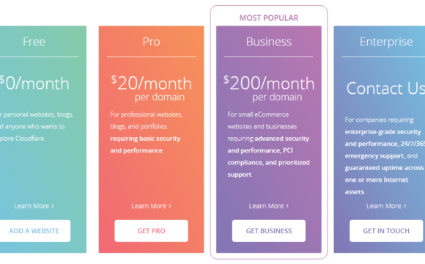Screen dimensions: 425x264
Task: Select the Enterprise plan heading
Action: (386, 42)
